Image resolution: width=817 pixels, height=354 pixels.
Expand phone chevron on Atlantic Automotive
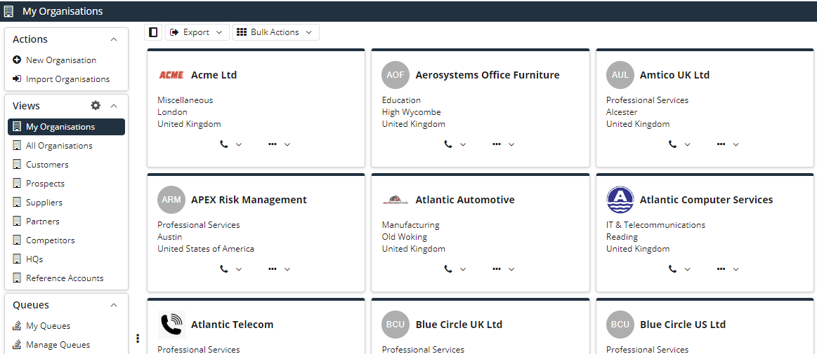pos(463,269)
